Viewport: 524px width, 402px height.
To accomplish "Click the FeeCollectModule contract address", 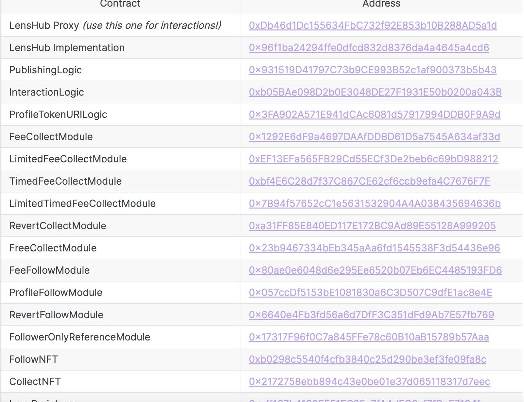I will coord(374,137).
